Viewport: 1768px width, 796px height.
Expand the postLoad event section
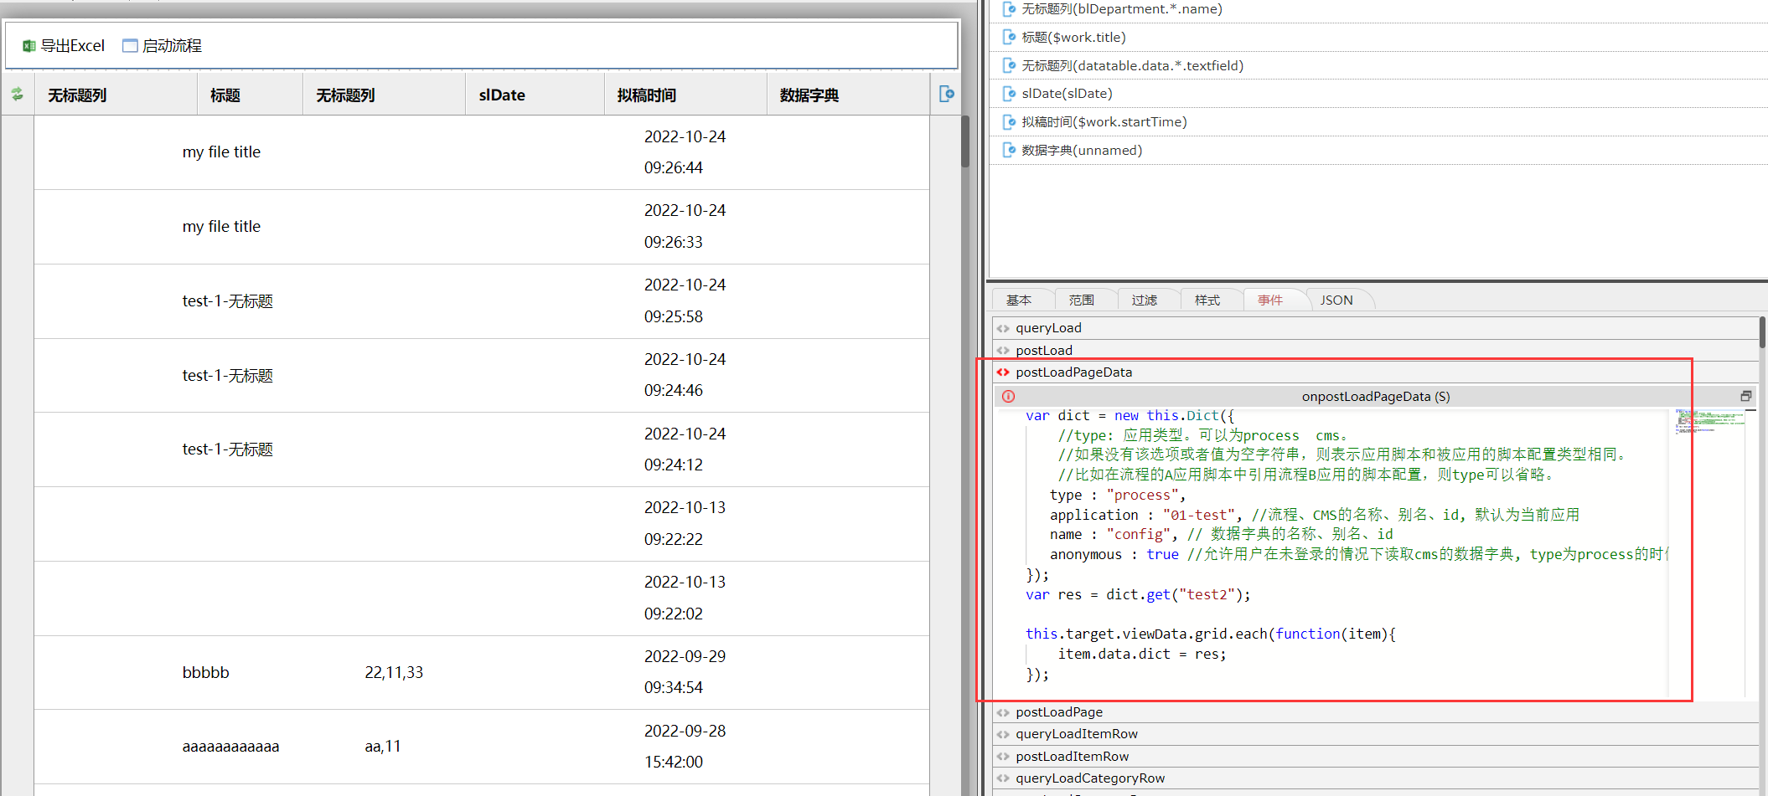1043,351
